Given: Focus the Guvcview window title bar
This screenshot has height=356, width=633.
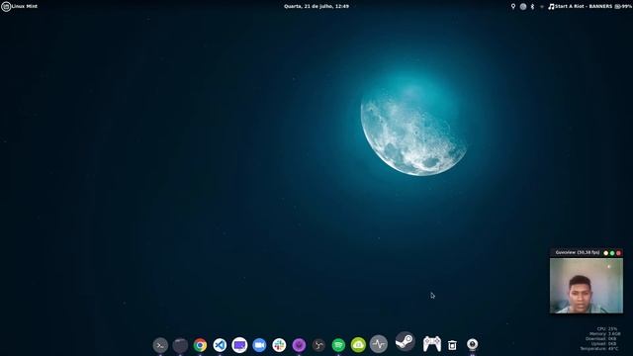Looking at the screenshot, I should tap(587, 253).
